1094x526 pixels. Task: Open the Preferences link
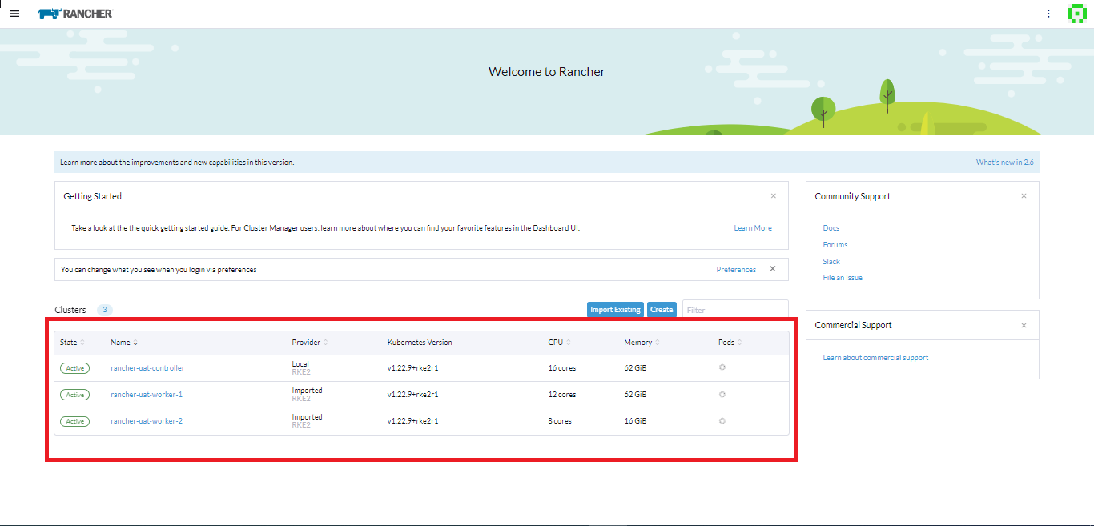click(736, 270)
